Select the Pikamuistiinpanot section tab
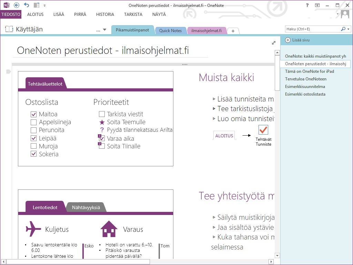 pos(132,30)
